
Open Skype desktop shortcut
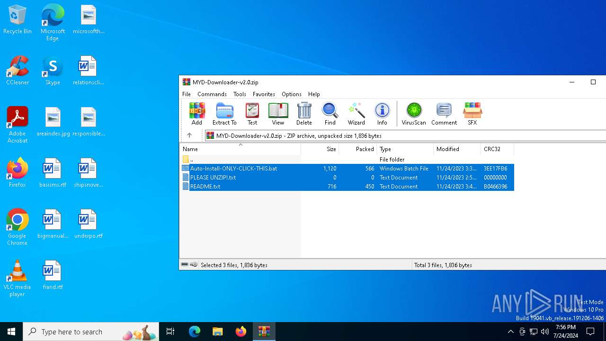tap(53, 71)
